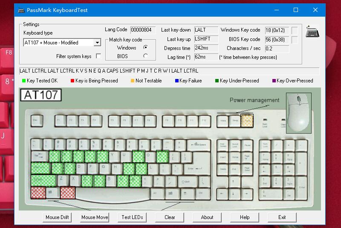Click the Test LEDs button

132,217
